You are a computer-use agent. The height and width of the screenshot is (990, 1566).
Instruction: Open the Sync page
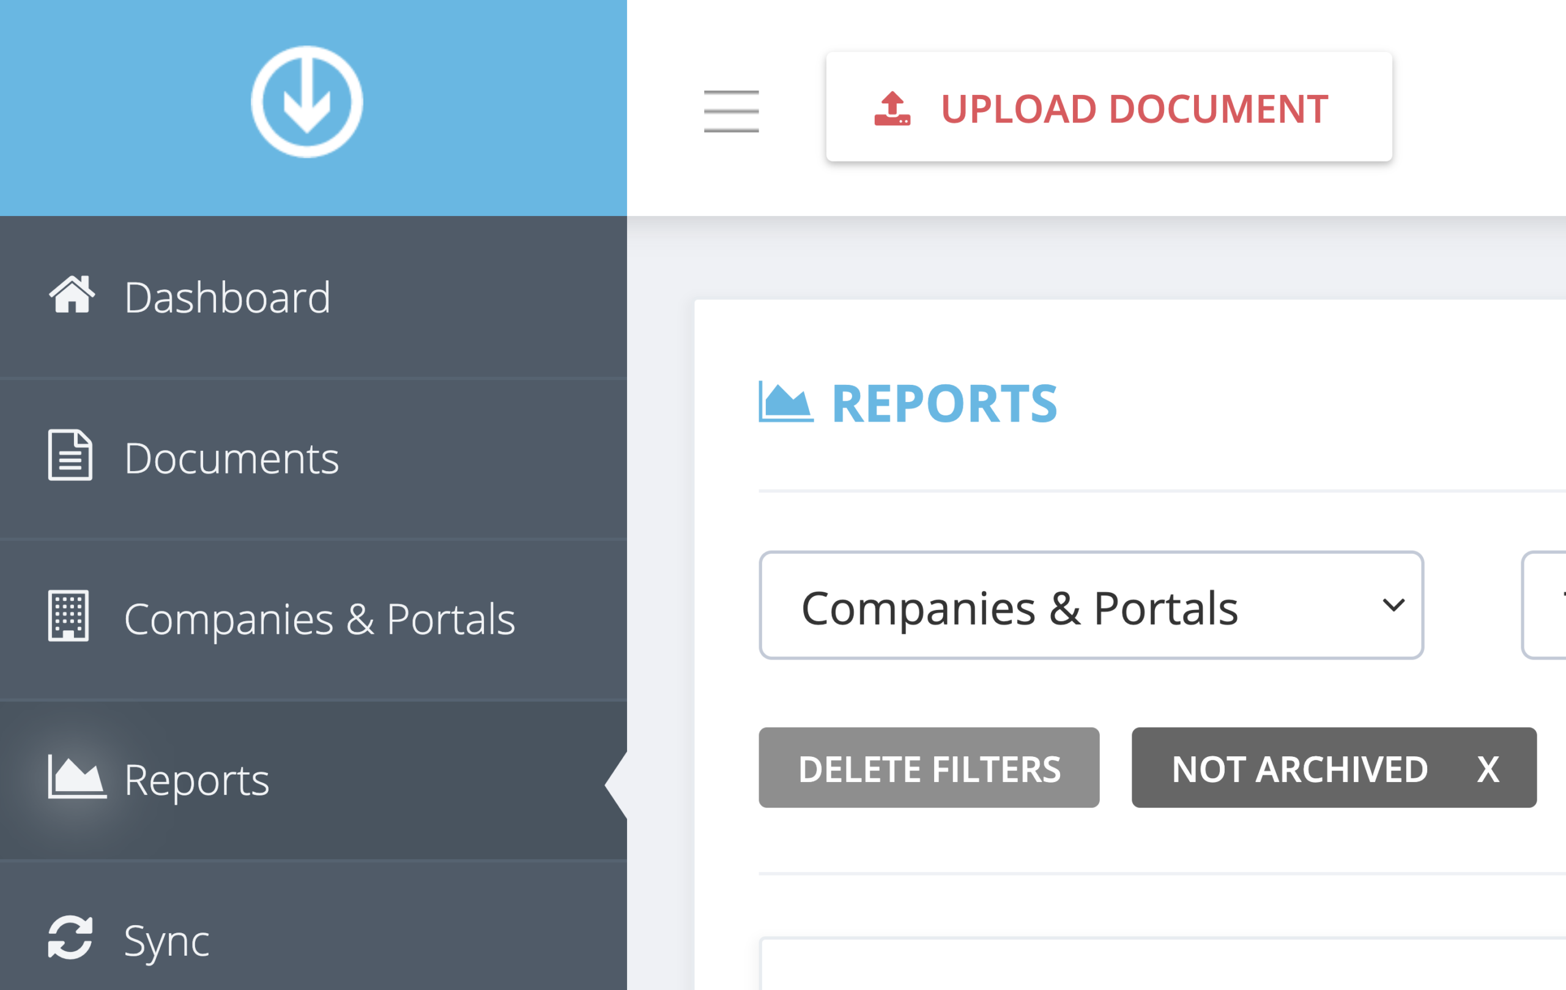click(x=313, y=926)
